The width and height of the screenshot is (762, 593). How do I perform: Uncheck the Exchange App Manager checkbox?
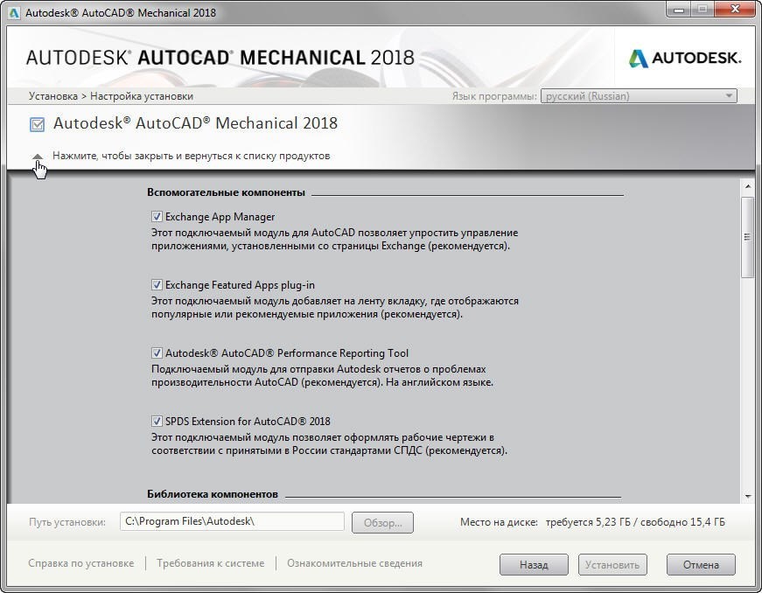pyautogui.click(x=157, y=217)
